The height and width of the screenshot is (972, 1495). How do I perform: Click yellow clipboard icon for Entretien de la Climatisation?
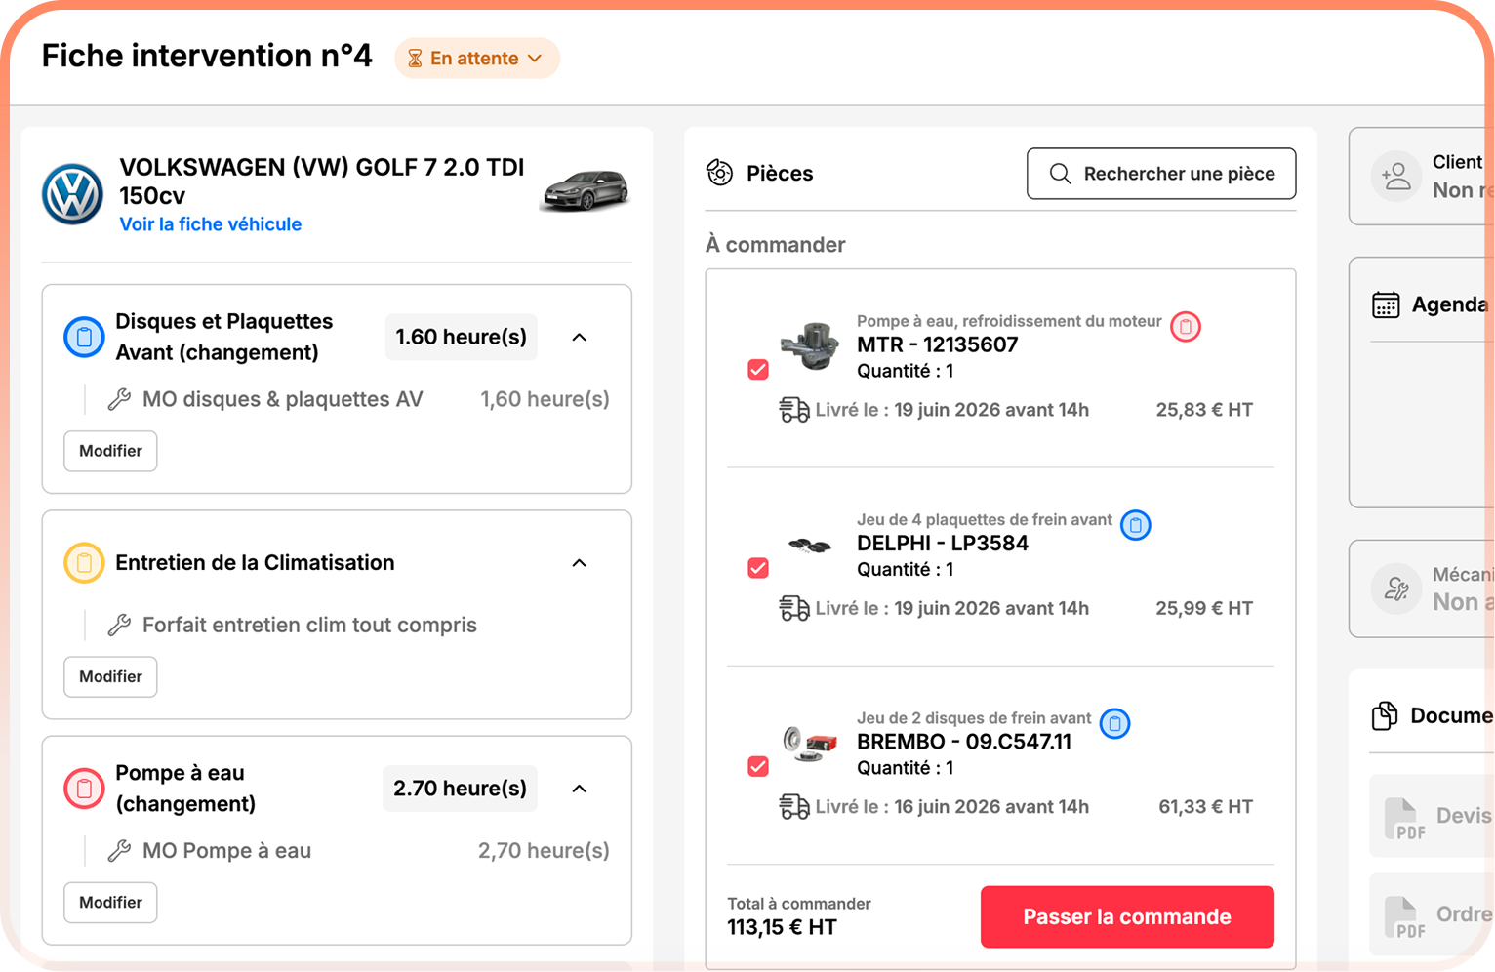pyautogui.click(x=84, y=563)
